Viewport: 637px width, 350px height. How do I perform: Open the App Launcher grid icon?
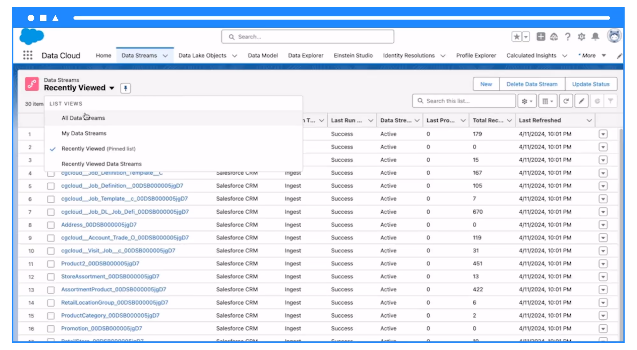click(x=28, y=55)
